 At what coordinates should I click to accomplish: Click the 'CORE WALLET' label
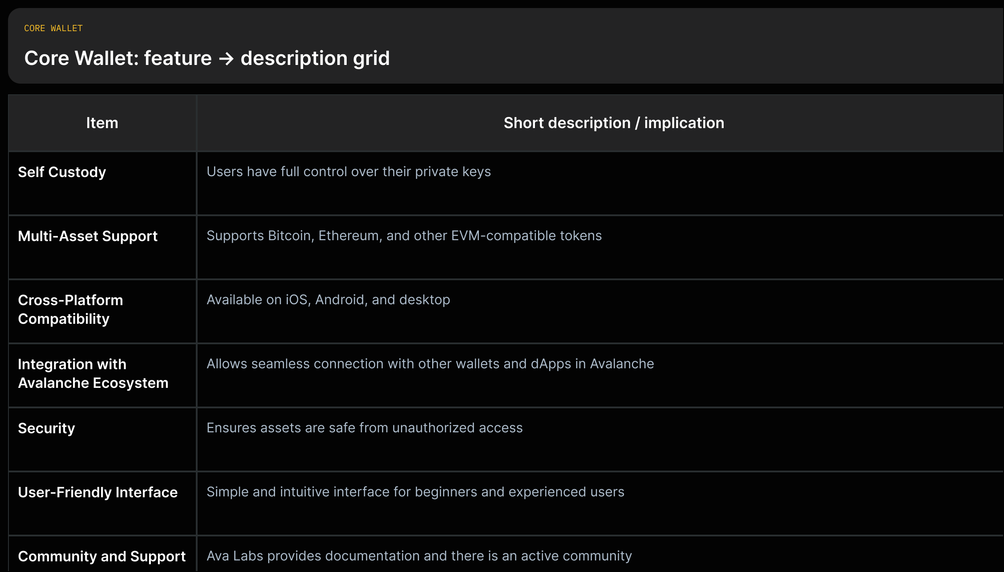(x=53, y=28)
